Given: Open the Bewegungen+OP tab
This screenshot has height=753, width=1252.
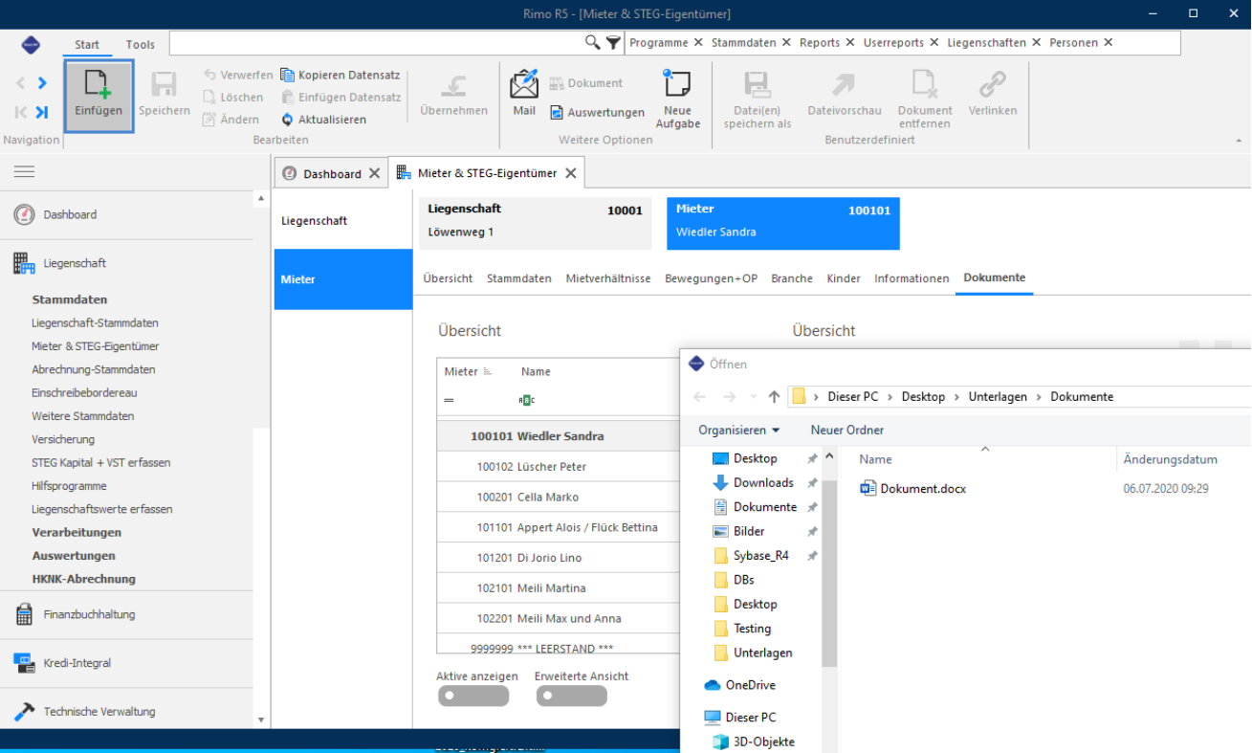Looking at the screenshot, I should (711, 278).
